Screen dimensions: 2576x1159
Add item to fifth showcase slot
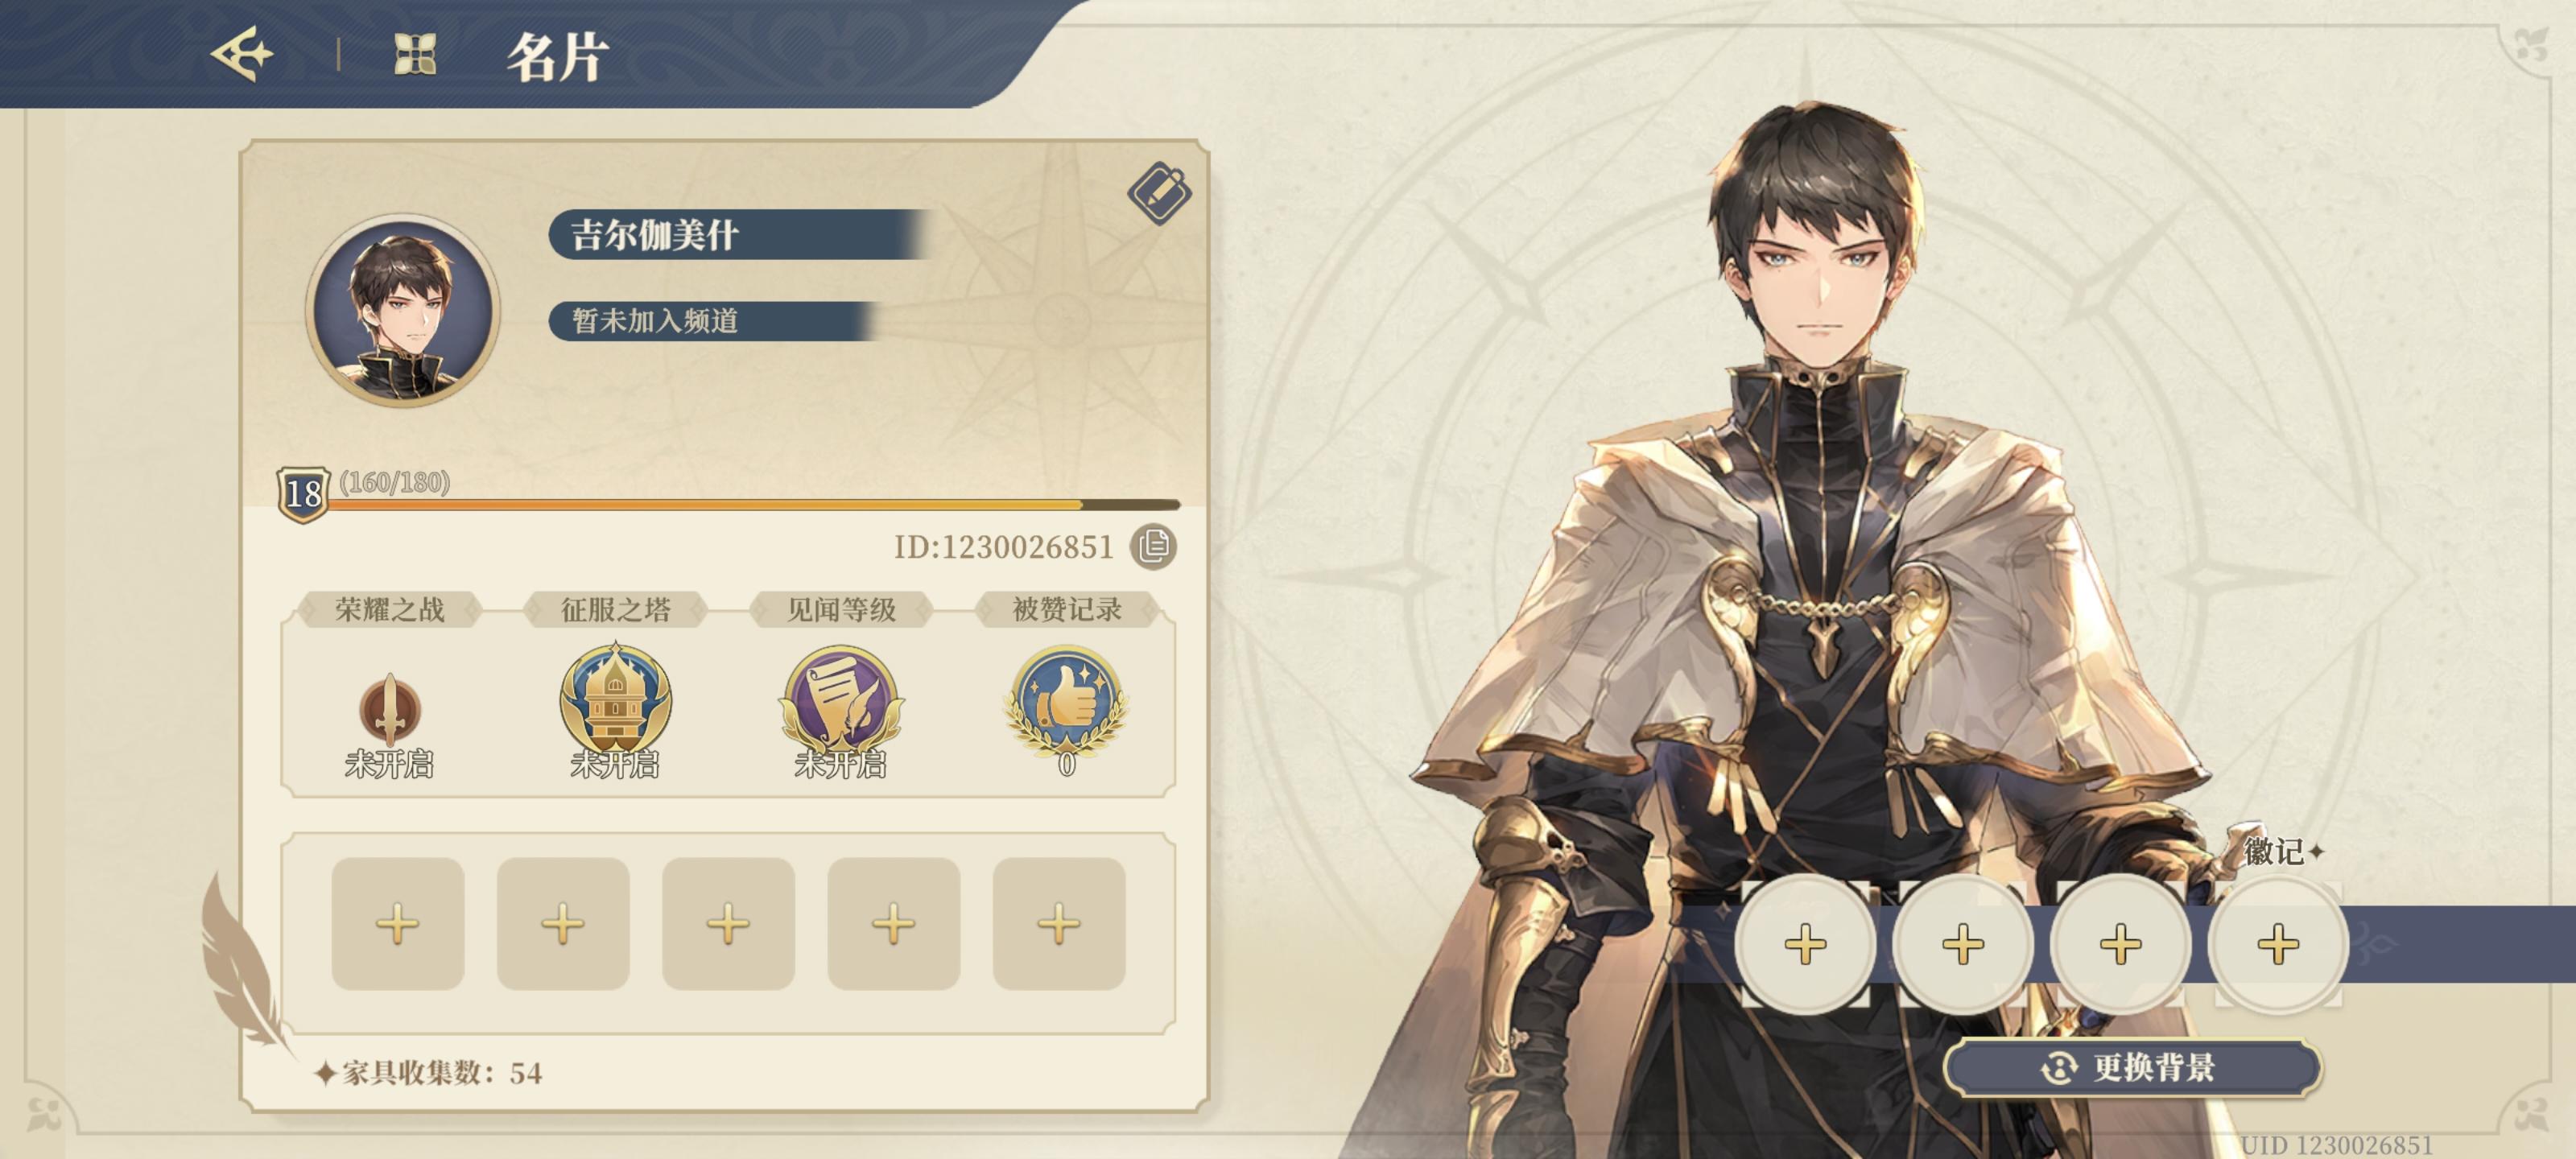tap(1059, 923)
